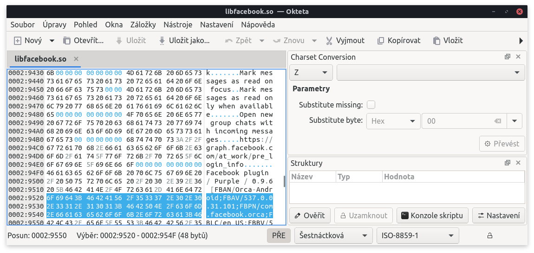Close the Struktury panel
The width and height of the screenshot is (534, 253).
pos(518,163)
